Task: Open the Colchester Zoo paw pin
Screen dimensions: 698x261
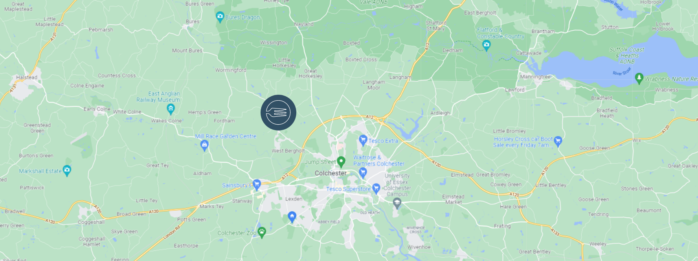Action: coord(262,232)
